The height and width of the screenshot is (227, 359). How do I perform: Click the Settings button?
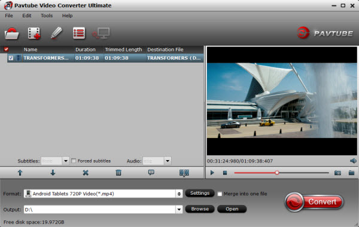[200, 193]
